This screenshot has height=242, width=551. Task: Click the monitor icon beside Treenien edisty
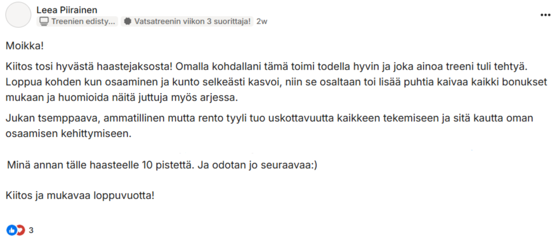[44, 21]
